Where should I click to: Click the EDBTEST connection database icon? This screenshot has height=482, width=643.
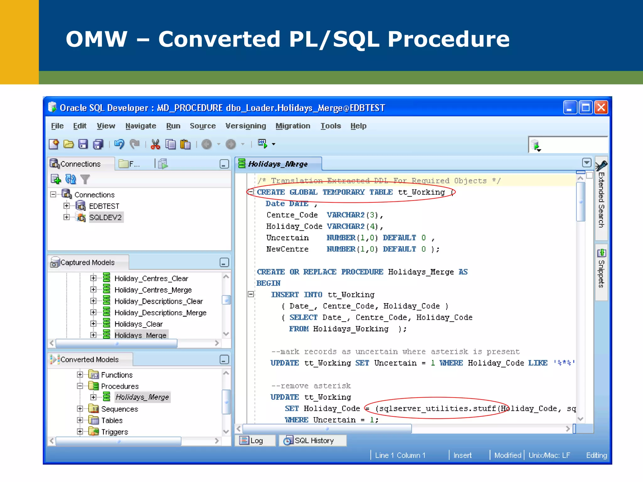point(81,206)
